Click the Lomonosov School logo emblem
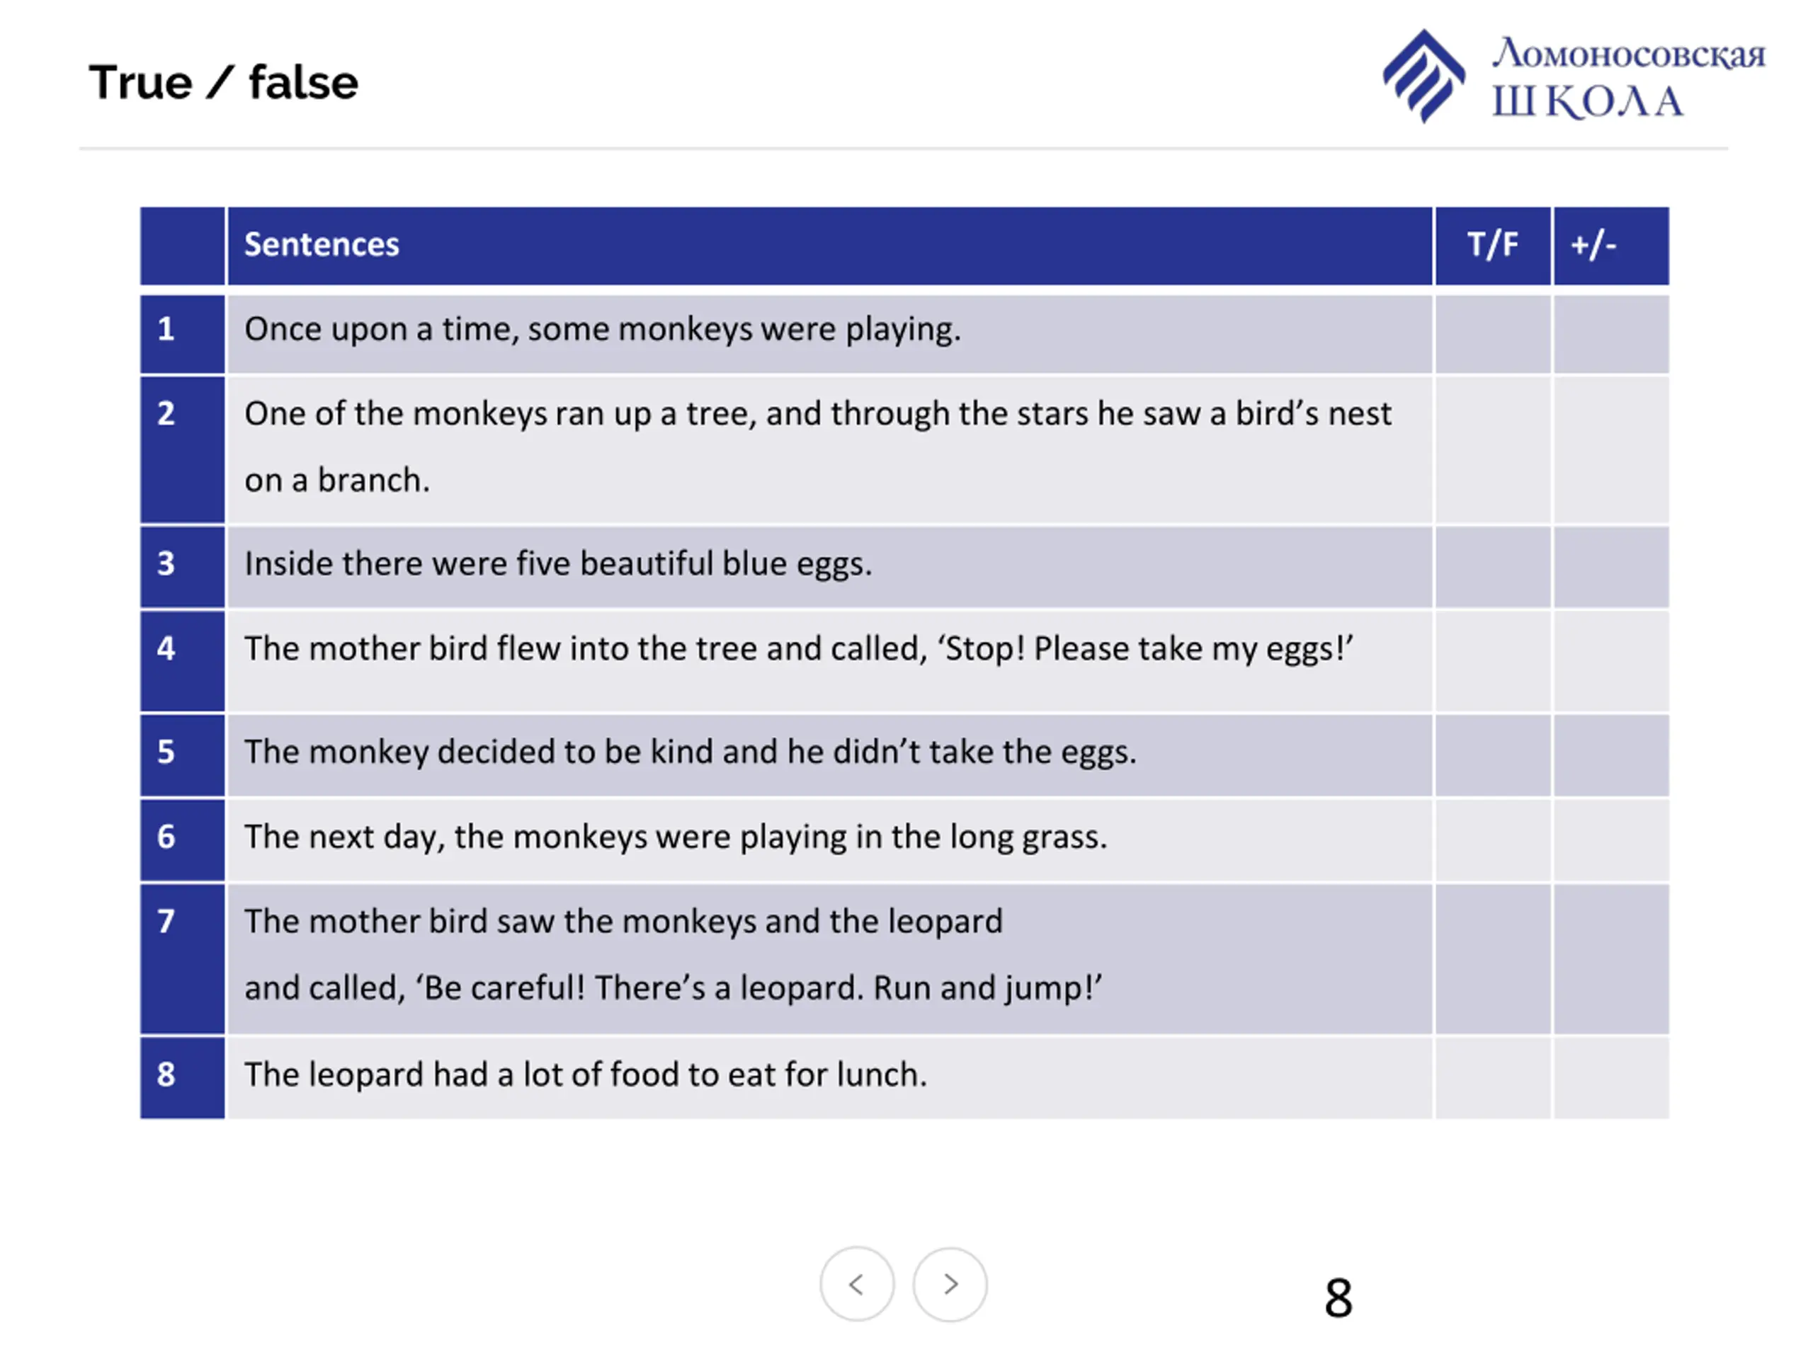The height and width of the screenshot is (1359, 1813). [1423, 76]
